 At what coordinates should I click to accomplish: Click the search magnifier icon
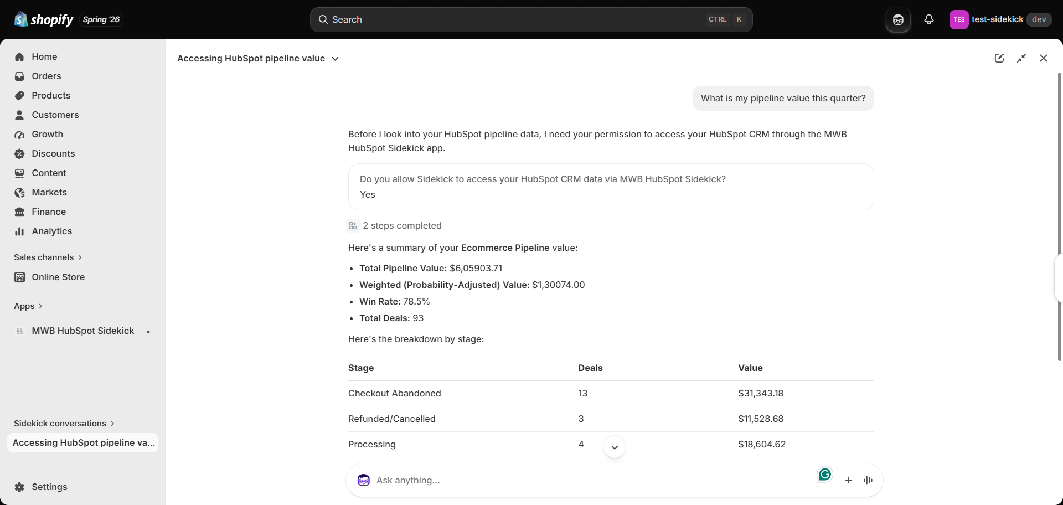pyautogui.click(x=323, y=19)
